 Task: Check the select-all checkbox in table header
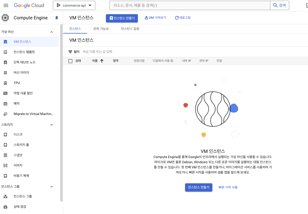70,61
